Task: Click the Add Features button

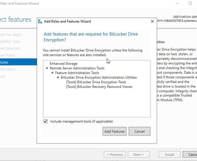Action: point(114,131)
